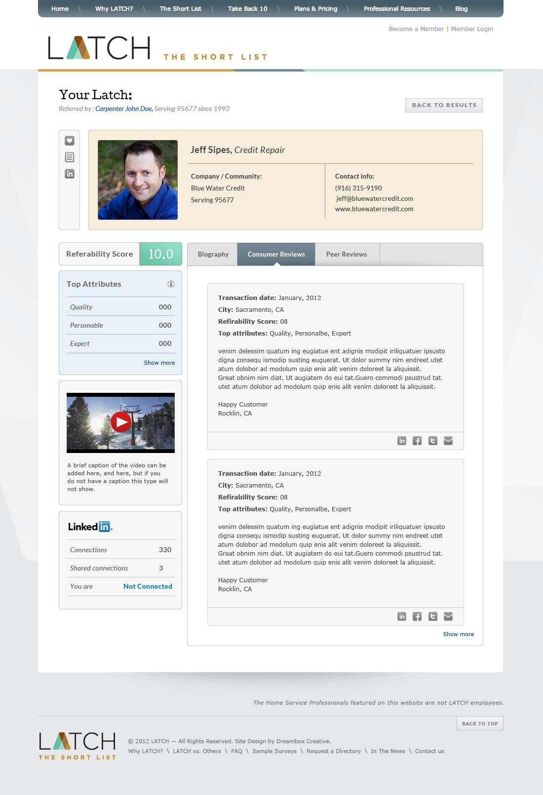Open footer Why LATCH? link
This screenshot has width=543, height=795.
click(x=146, y=751)
